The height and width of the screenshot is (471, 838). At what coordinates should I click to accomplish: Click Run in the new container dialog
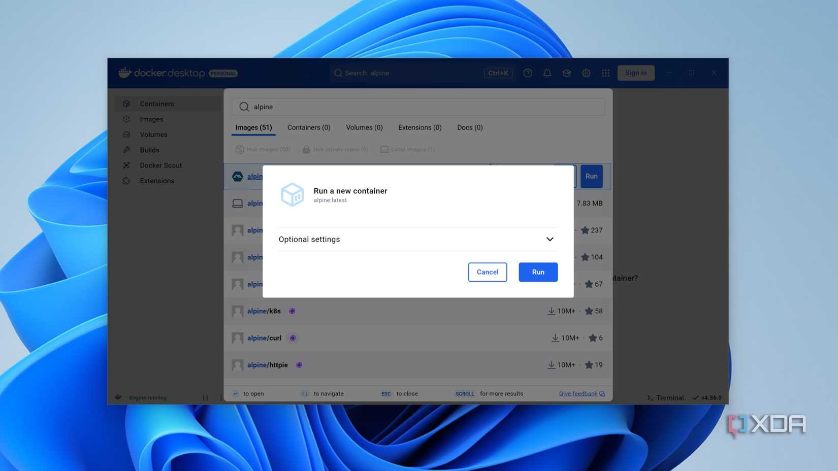click(x=538, y=272)
